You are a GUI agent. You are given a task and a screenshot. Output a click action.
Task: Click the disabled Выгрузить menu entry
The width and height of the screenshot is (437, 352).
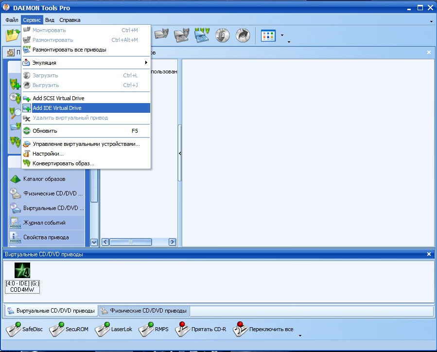[86, 85]
